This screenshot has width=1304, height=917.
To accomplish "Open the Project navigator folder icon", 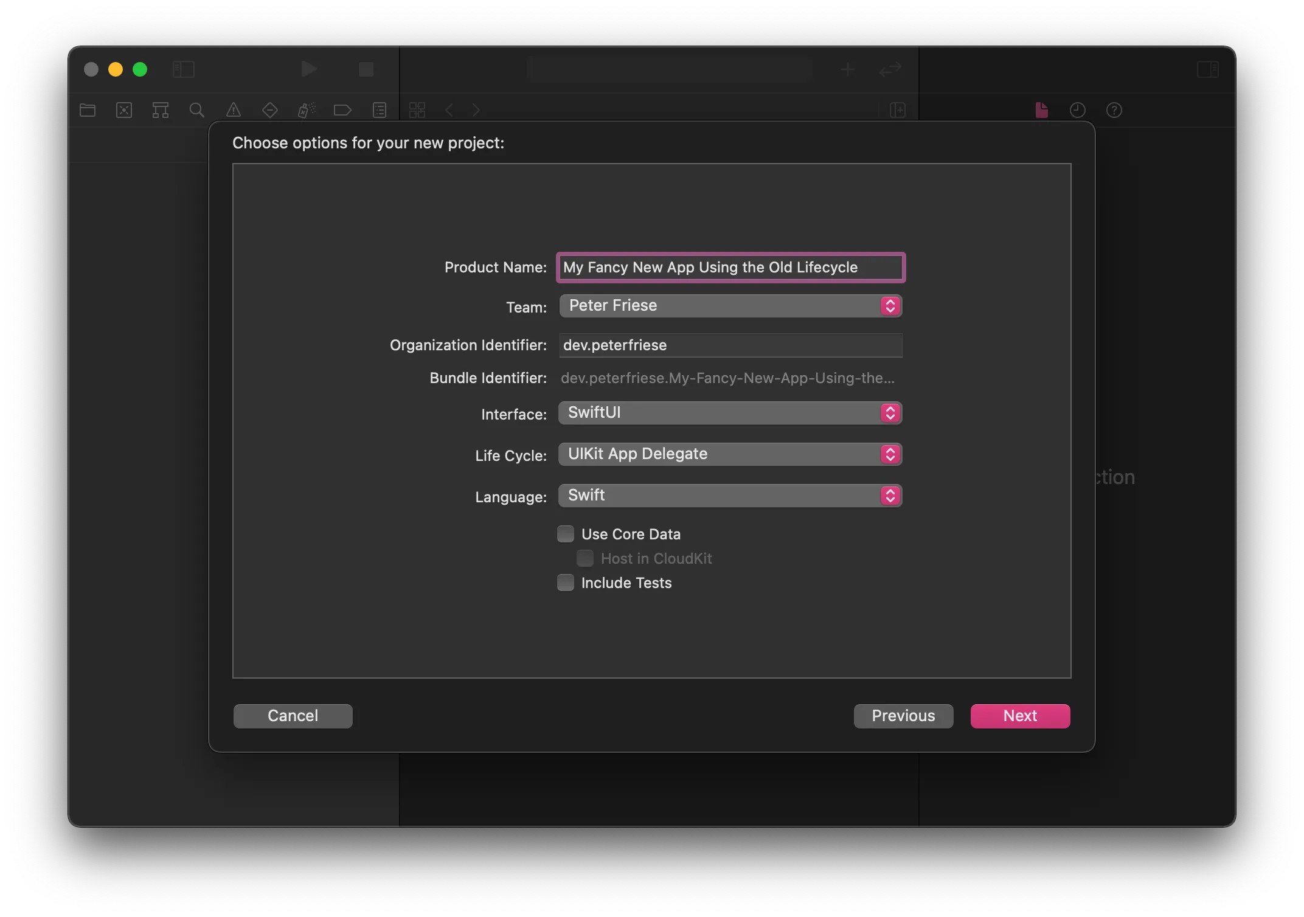I will pos(87,110).
